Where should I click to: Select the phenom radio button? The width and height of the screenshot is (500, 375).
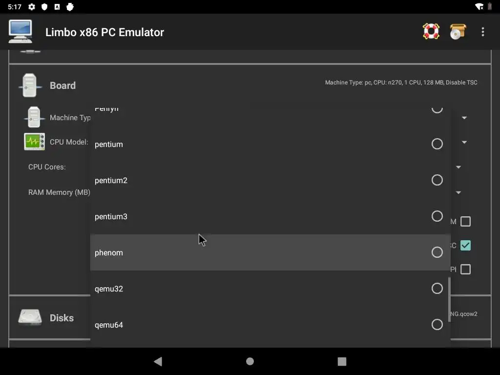coord(437,252)
